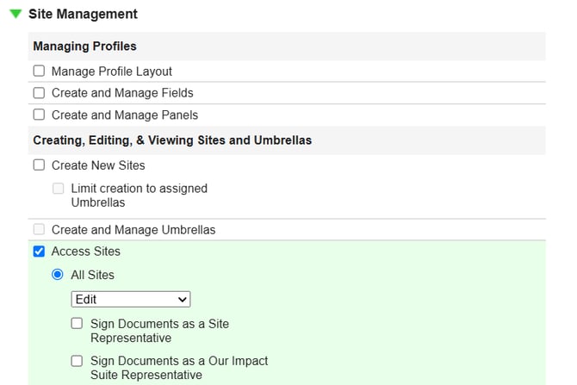The height and width of the screenshot is (385, 577).
Task: Click the Access Sites label text
Action: [86, 252]
